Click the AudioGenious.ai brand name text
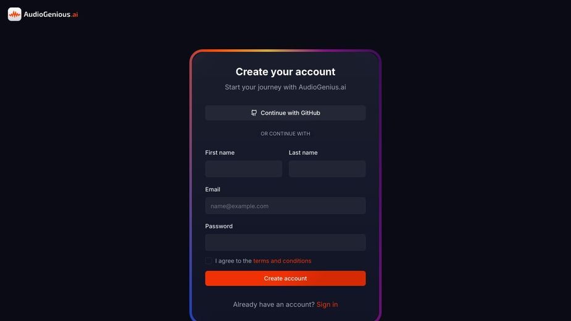Viewport: 571px width, 321px height. point(51,14)
